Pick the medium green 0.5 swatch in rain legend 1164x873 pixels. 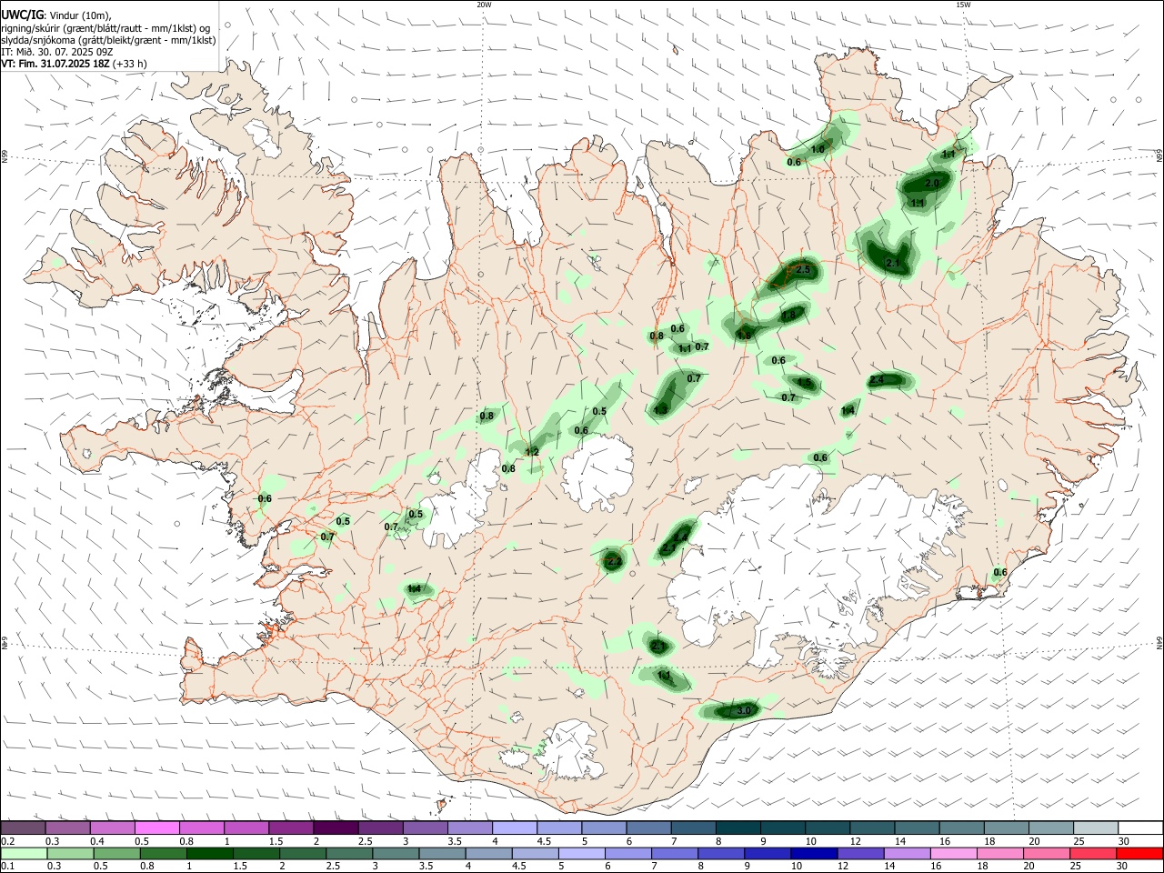point(116,854)
